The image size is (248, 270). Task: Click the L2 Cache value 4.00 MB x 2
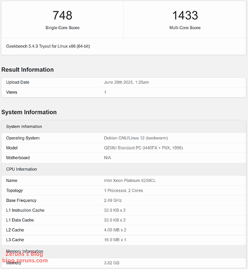(115, 230)
